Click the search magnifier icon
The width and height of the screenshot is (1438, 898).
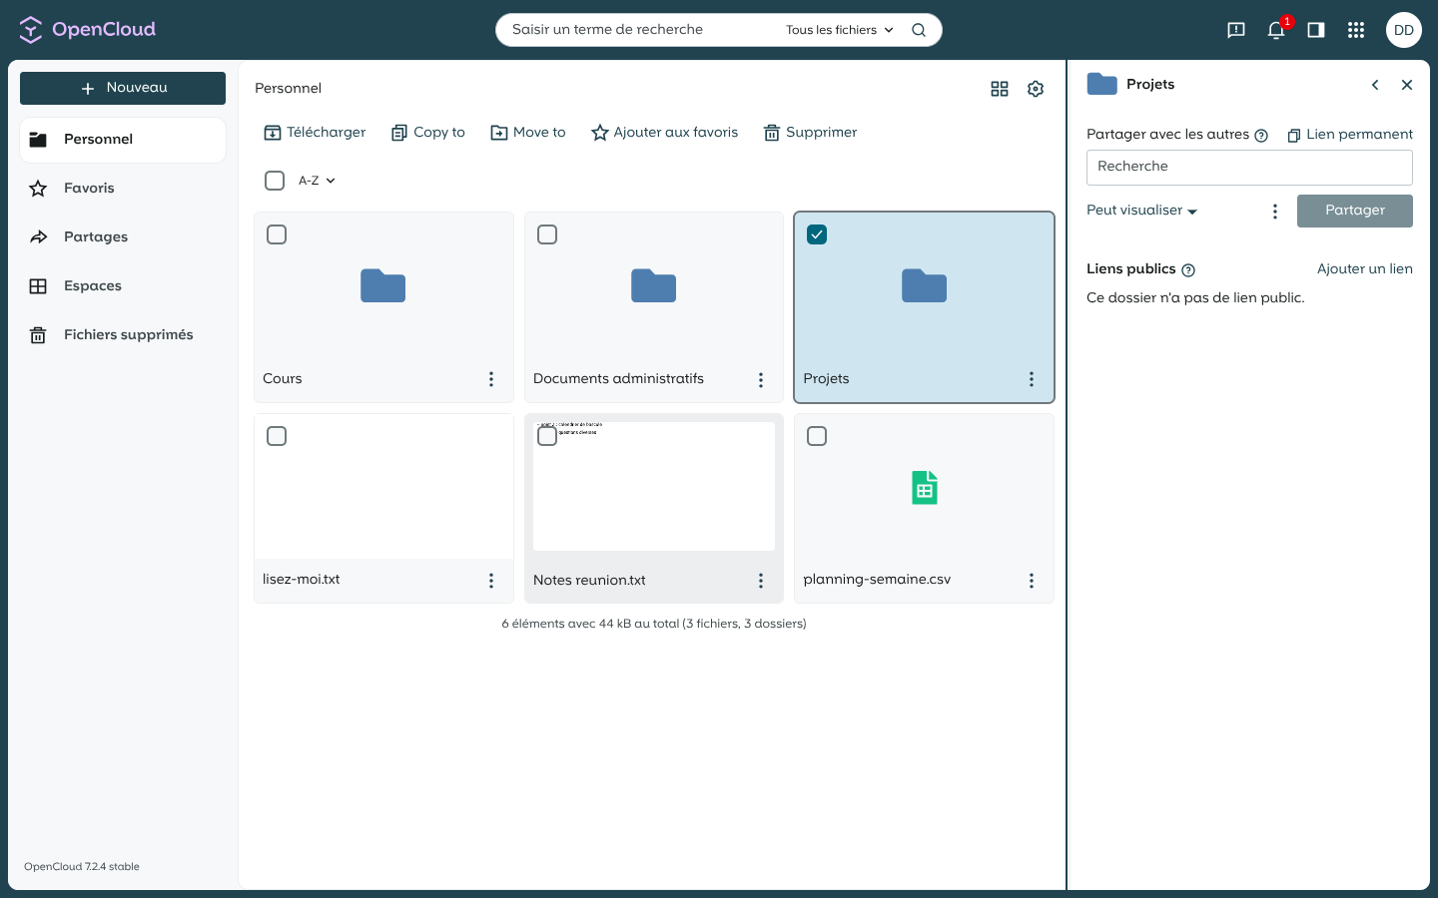tap(919, 30)
